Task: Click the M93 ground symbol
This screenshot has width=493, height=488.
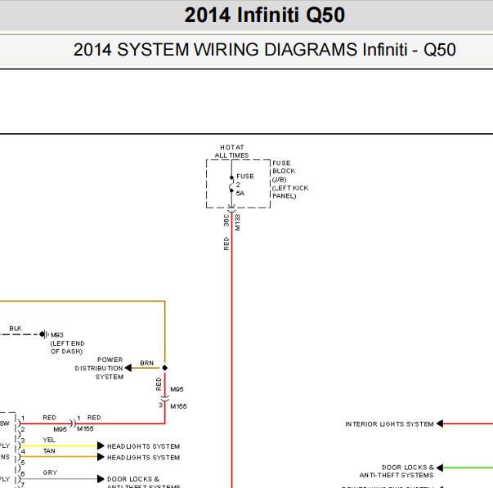Action: tap(44, 334)
